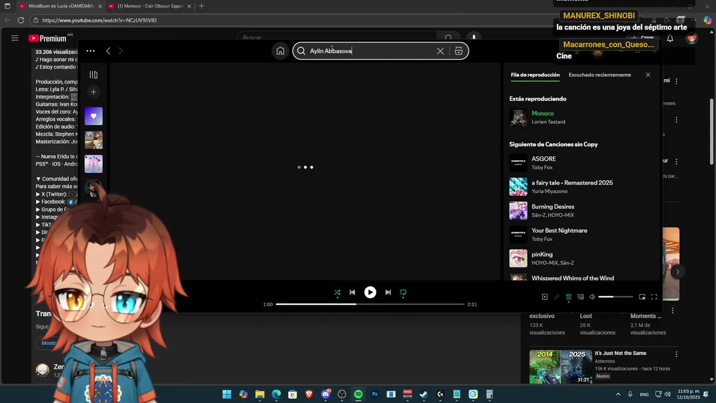
Task: Close the queue panel
Action: (x=648, y=75)
